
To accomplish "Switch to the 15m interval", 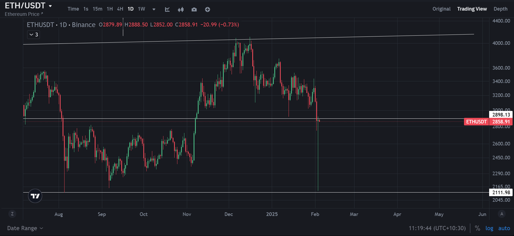I will 98,9.
